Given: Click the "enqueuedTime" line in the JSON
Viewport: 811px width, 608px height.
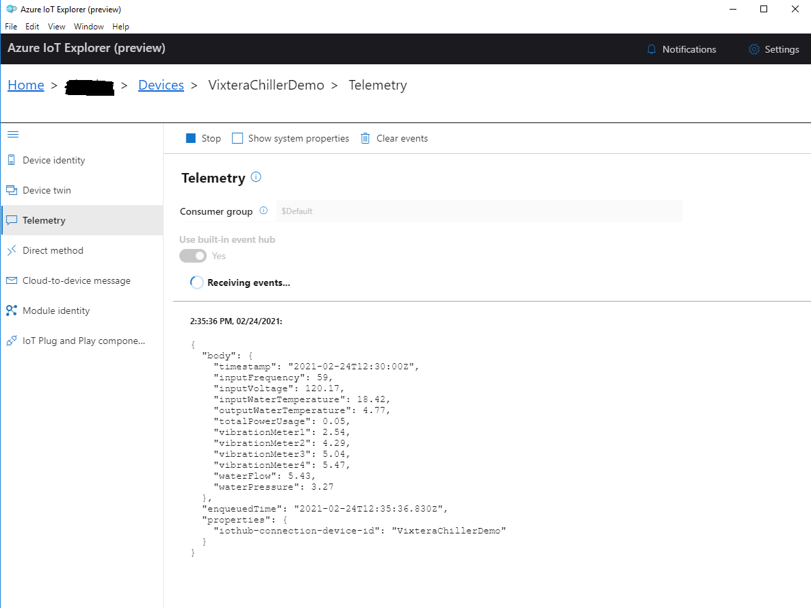Looking at the screenshot, I should coord(325,508).
